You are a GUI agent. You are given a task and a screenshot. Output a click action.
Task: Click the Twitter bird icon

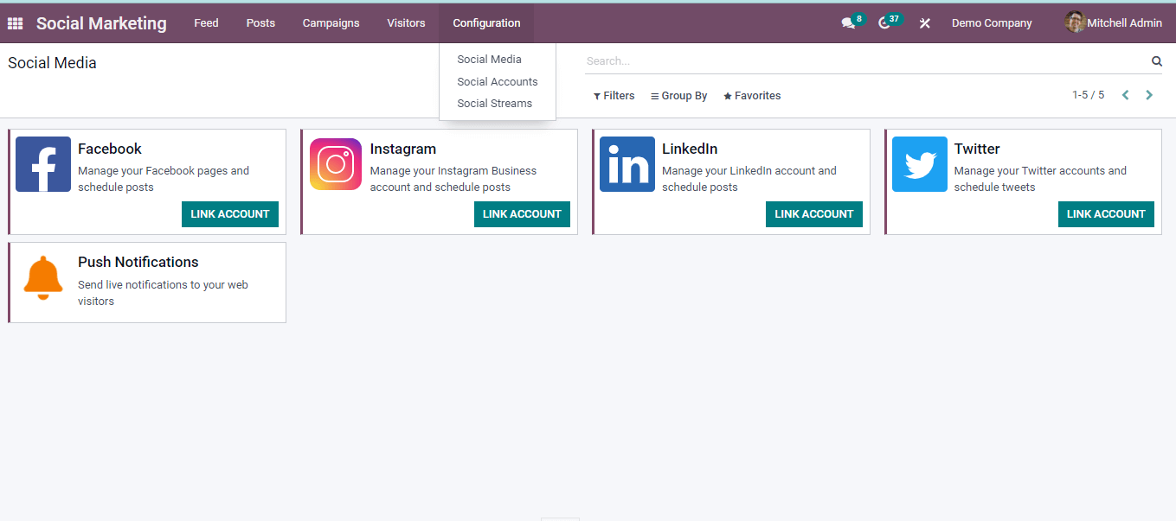point(919,163)
